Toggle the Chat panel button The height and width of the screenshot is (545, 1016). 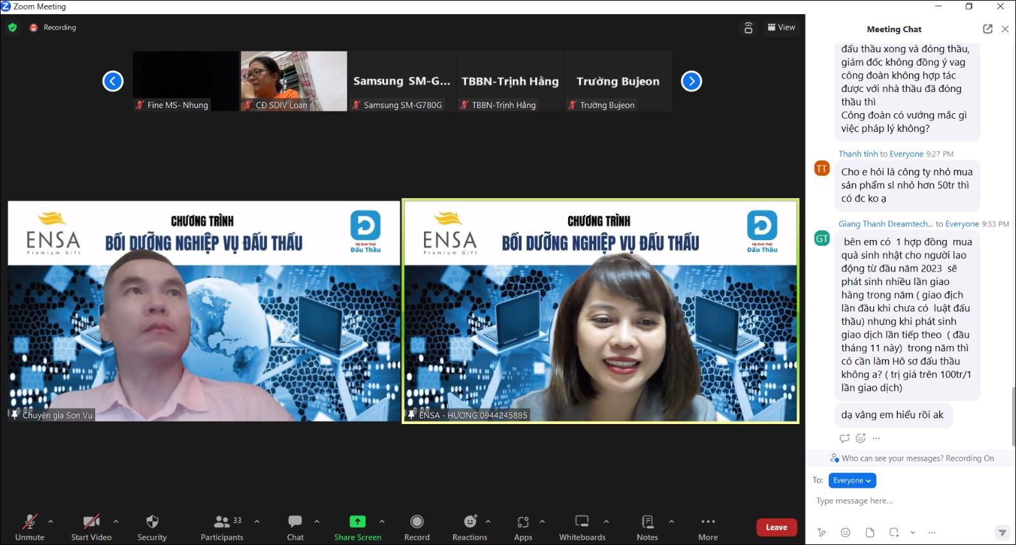tap(295, 528)
